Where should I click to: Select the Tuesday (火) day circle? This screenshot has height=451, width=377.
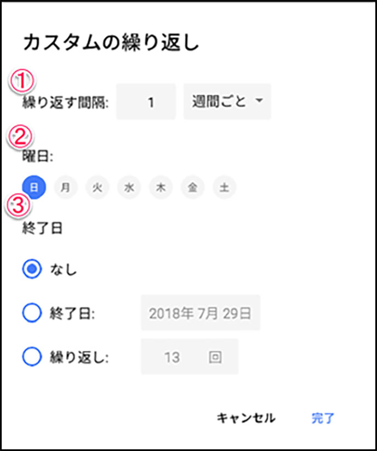(x=98, y=188)
